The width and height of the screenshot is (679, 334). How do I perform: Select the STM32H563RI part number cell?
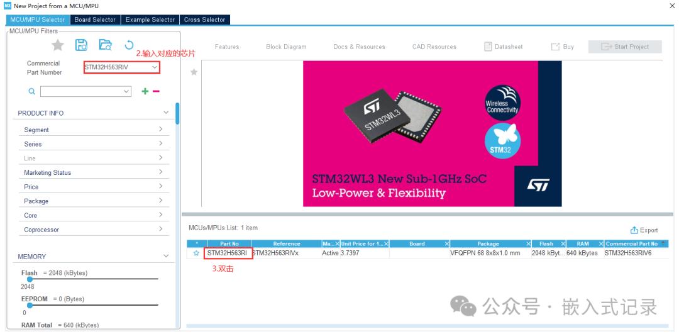[x=228, y=253]
